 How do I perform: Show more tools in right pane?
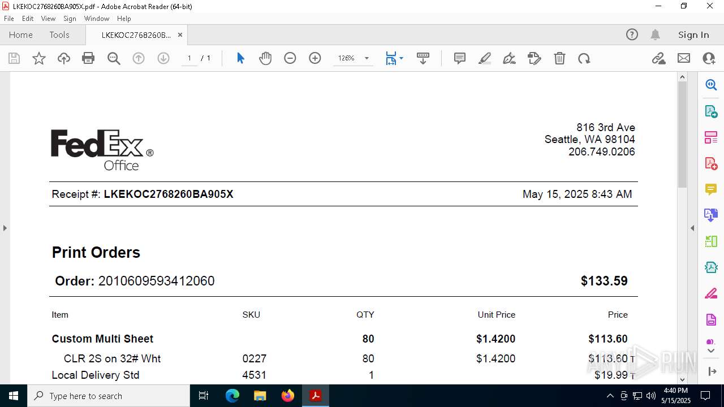(x=711, y=351)
